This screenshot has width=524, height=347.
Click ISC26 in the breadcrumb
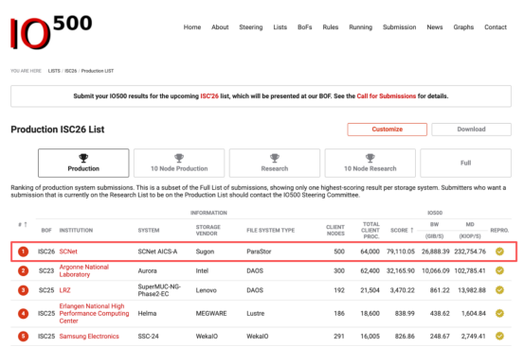click(70, 71)
